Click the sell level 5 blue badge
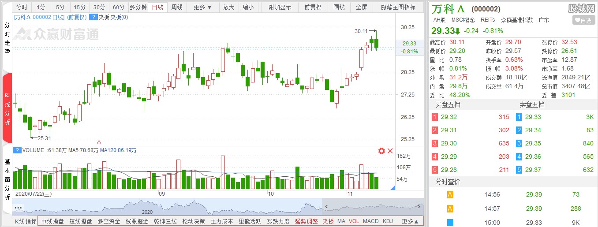This screenshot has width=598, height=227. click(x=519, y=170)
